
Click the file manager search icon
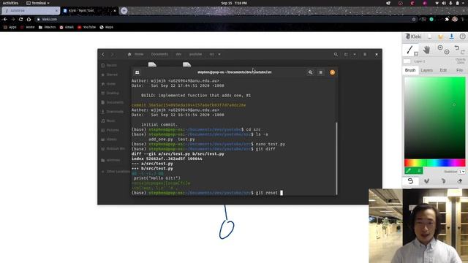336,54
